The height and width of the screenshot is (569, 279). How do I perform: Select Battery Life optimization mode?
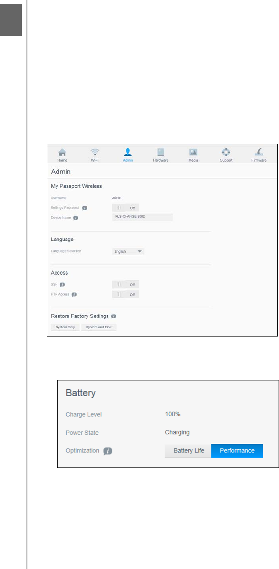[188, 451]
